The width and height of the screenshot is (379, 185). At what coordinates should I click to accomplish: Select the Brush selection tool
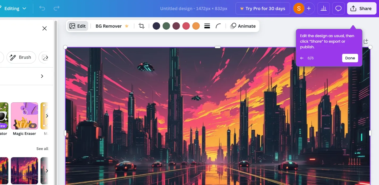point(21,57)
